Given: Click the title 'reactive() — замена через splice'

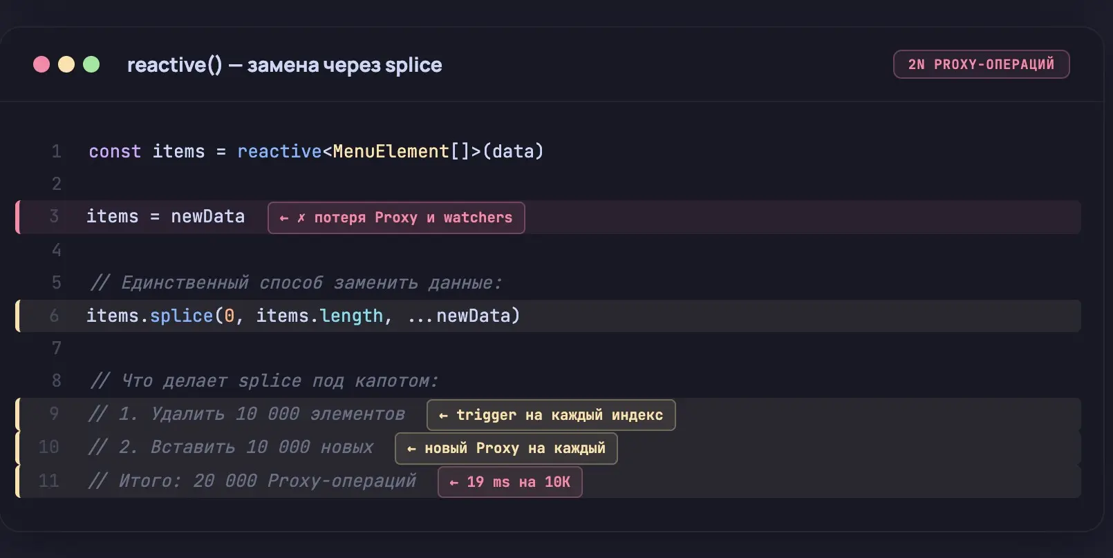Looking at the screenshot, I should (284, 65).
